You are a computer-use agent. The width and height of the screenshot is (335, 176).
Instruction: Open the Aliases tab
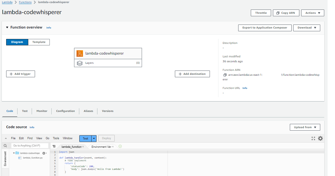[x=88, y=111]
